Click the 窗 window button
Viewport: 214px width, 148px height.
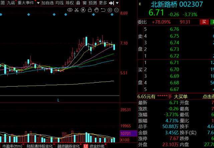84,3
